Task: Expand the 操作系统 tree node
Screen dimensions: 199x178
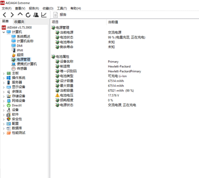Action: (4, 78)
